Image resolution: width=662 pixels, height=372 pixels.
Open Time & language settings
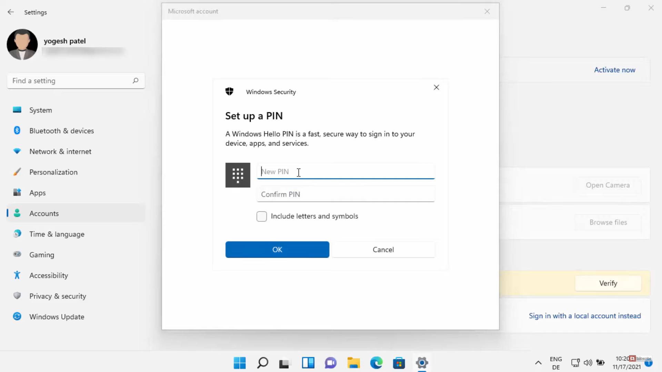(76, 234)
